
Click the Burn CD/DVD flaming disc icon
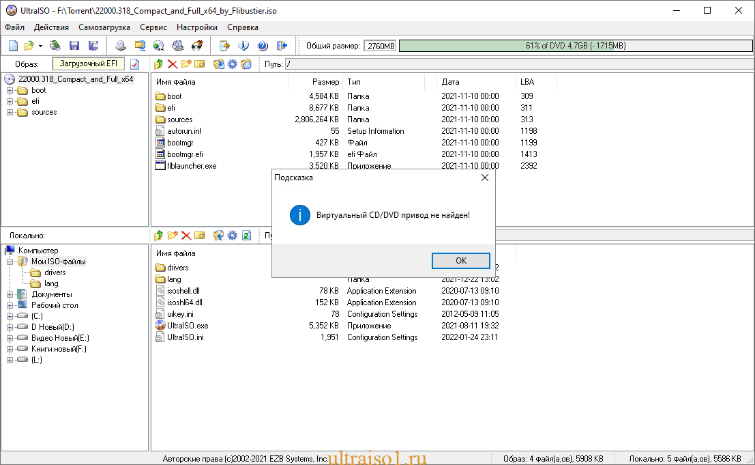click(x=197, y=46)
